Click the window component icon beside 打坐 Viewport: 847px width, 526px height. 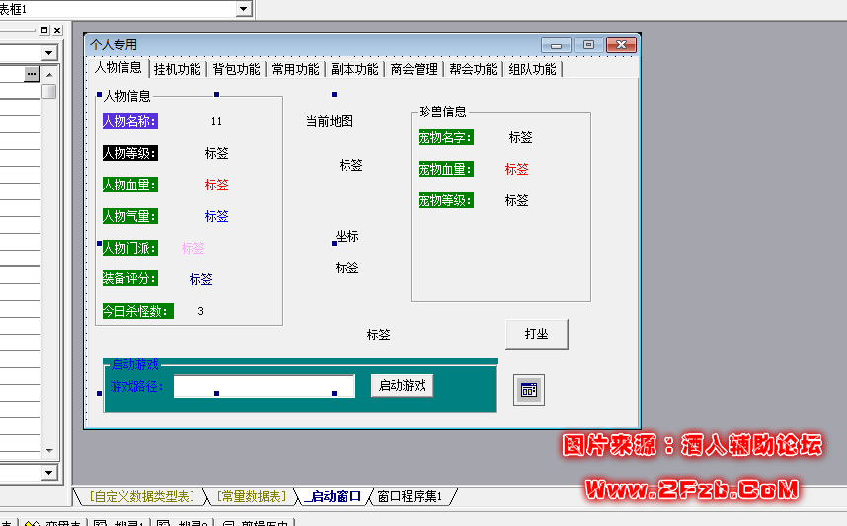pyautogui.click(x=529, y=390)
